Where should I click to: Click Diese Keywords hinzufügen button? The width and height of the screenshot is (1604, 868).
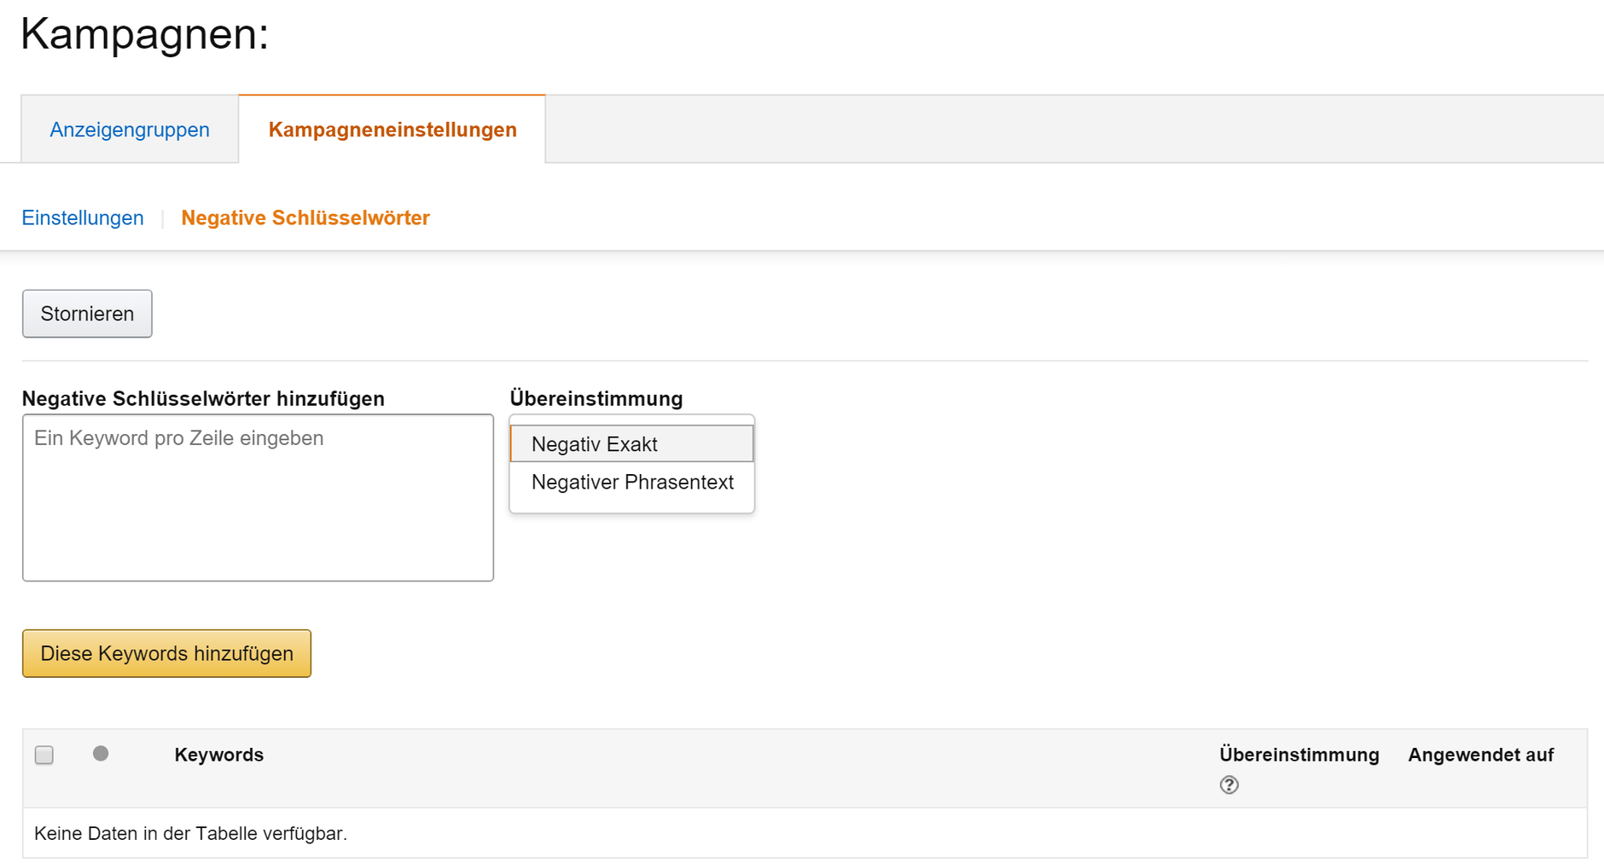tap(166, 653)
